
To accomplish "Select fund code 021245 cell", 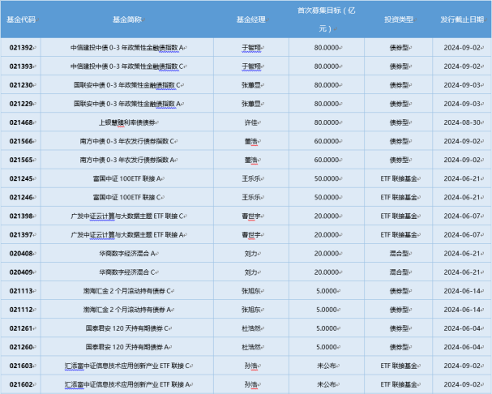I will tap(20, 178).
